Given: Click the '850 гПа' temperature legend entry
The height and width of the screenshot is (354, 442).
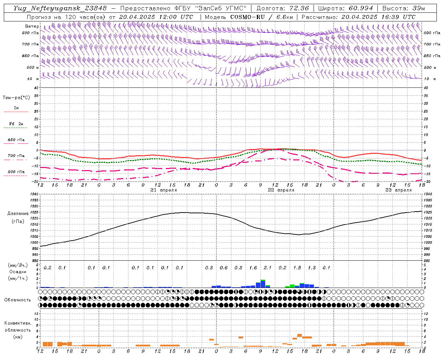Looking at the screenshot, I should (16, 140).
